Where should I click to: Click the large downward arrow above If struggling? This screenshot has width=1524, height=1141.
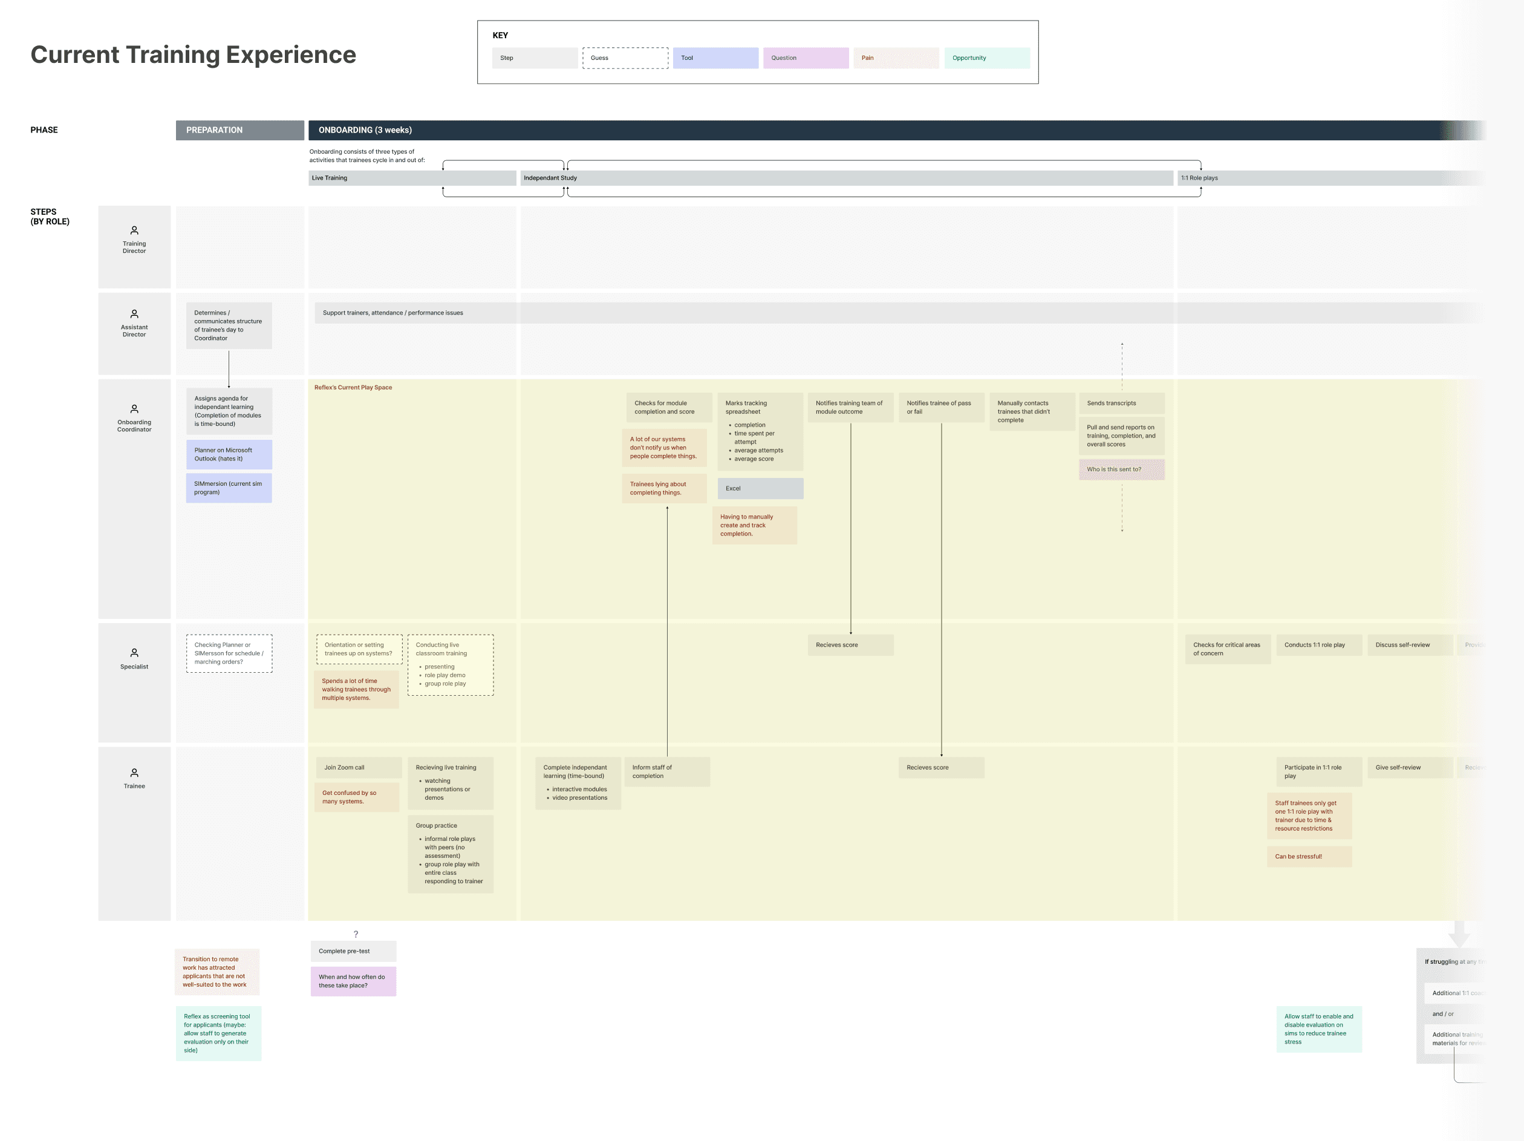[1459, 935]
